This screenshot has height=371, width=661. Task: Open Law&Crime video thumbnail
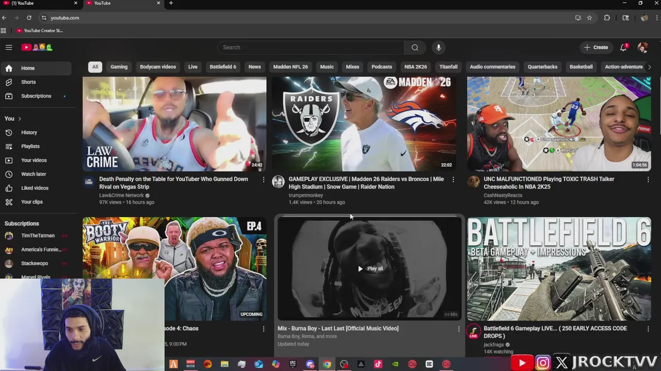click(x=175, y=124)
